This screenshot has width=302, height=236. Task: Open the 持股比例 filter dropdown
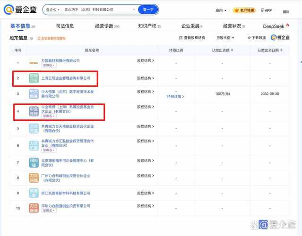pos(225,38)
